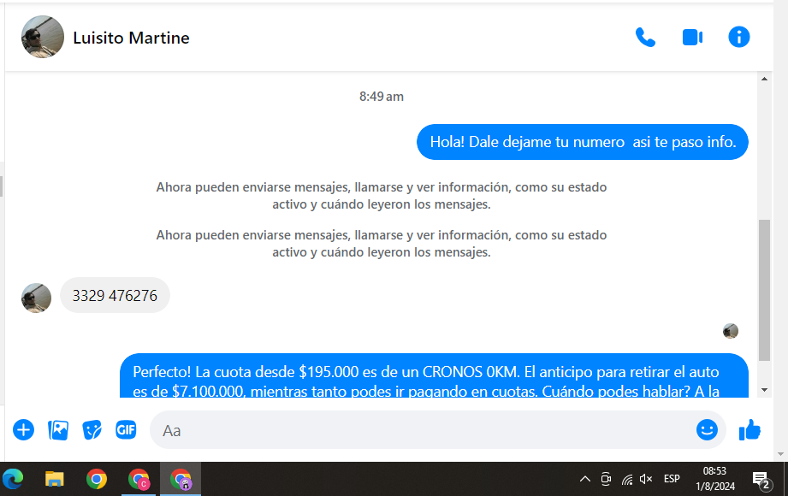Click the 8:49 am timestamp
Viewport: 788px width, 496px height.
[x=382, y=97]
